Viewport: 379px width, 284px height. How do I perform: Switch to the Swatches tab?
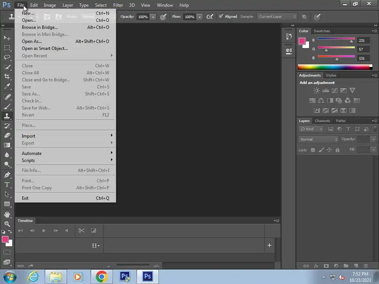click(x=322, y=31)
